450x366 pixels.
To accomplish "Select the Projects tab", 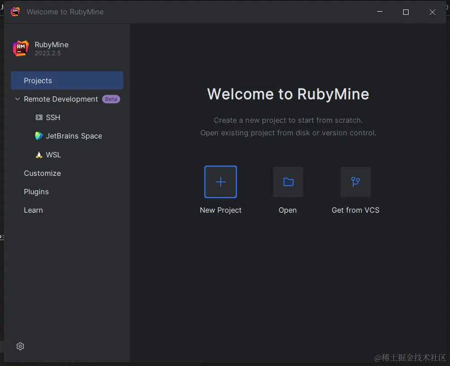I will (67, 80).
